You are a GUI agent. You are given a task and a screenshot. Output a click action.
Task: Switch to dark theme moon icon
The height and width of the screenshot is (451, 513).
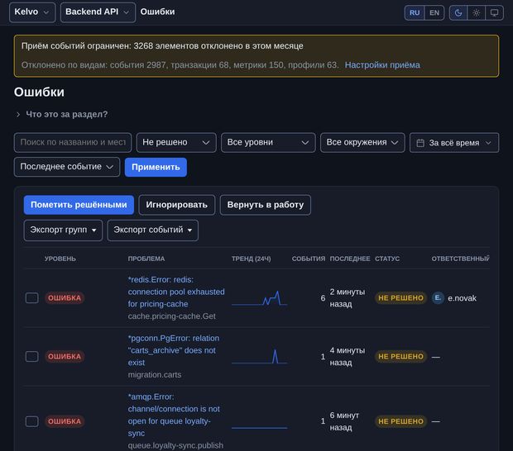(x=458, y=12)
